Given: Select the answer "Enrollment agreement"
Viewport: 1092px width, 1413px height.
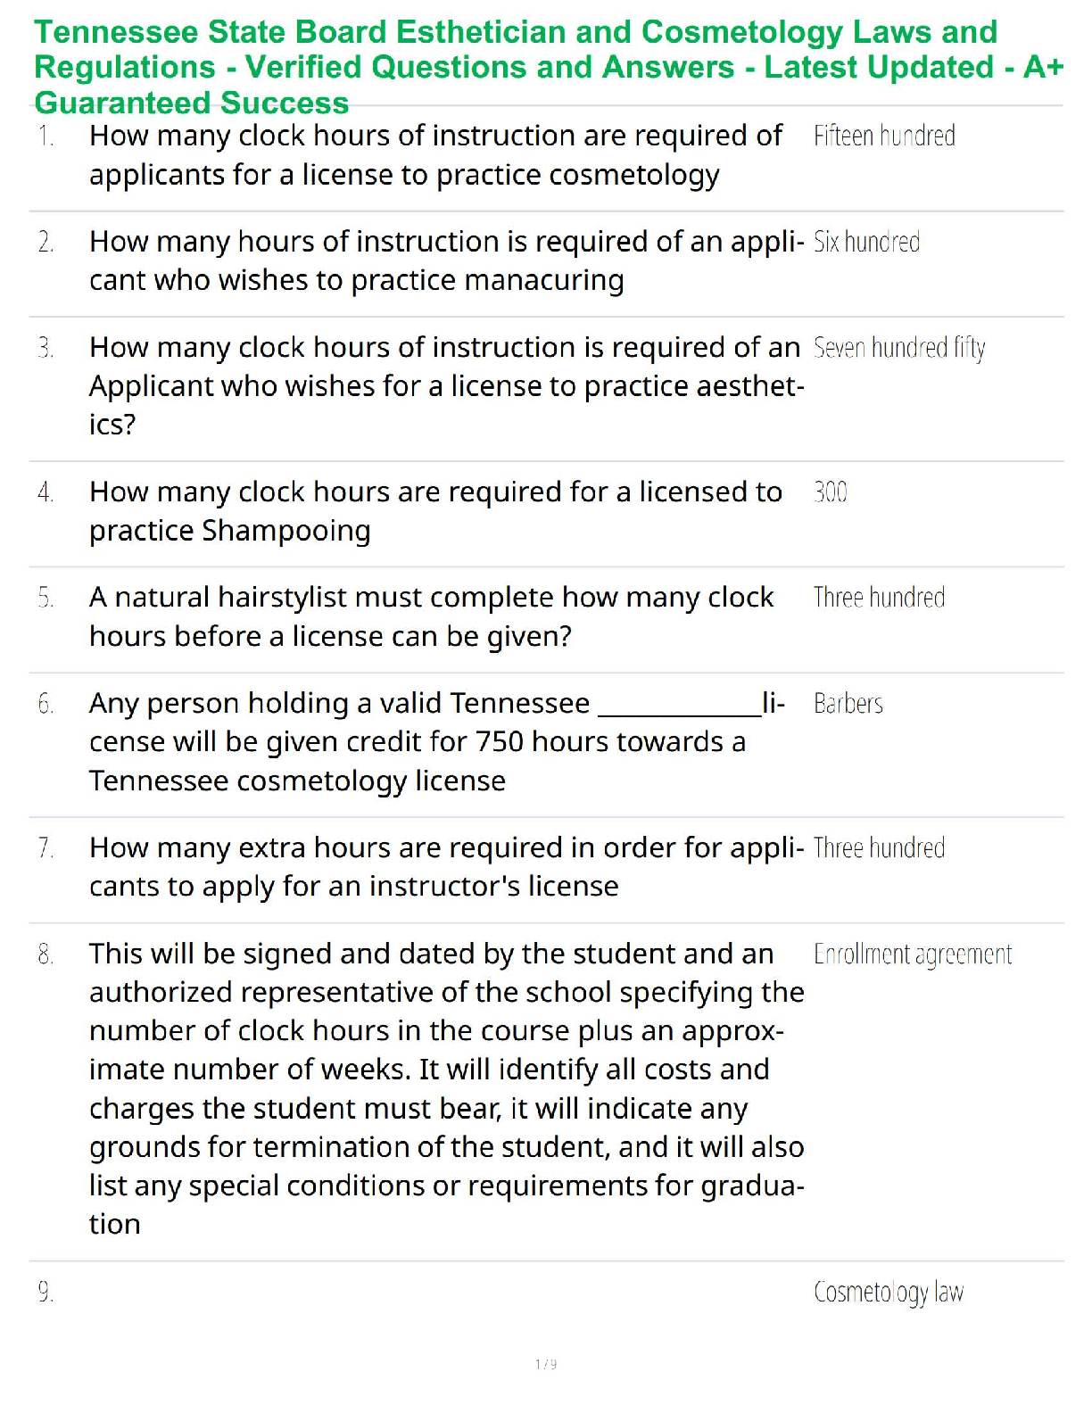Looking at the screenshot, I should click(913, 954).
